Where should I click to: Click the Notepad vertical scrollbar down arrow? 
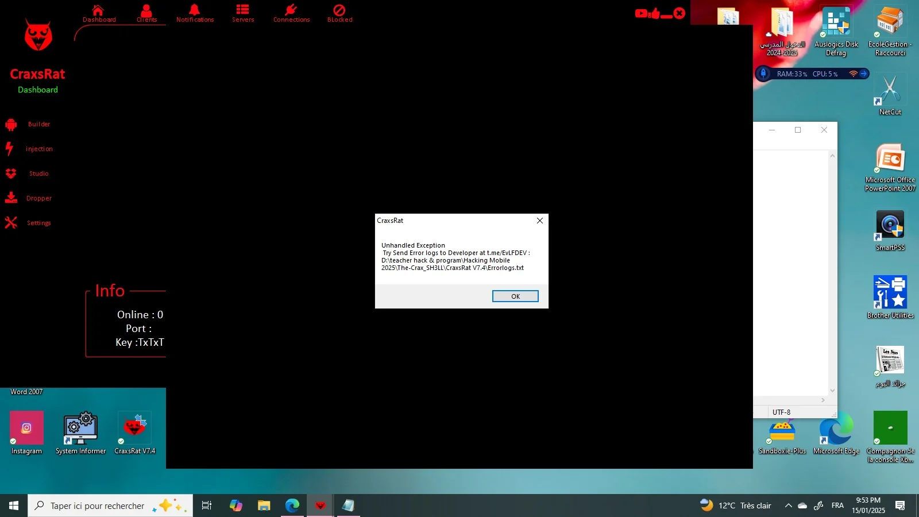point(832,391)
